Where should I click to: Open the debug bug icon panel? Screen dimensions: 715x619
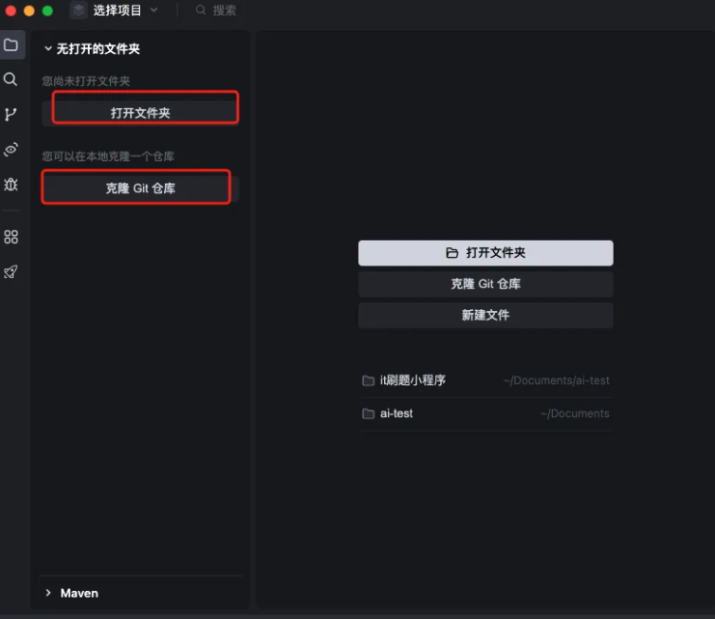coord(11,184)
